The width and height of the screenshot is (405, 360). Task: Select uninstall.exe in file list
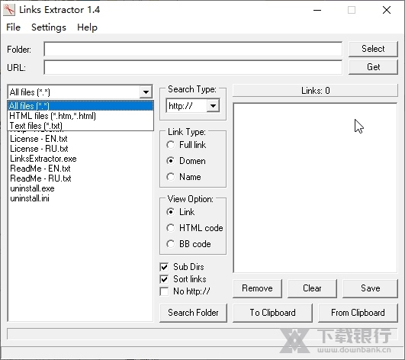(x=32, y=188)
